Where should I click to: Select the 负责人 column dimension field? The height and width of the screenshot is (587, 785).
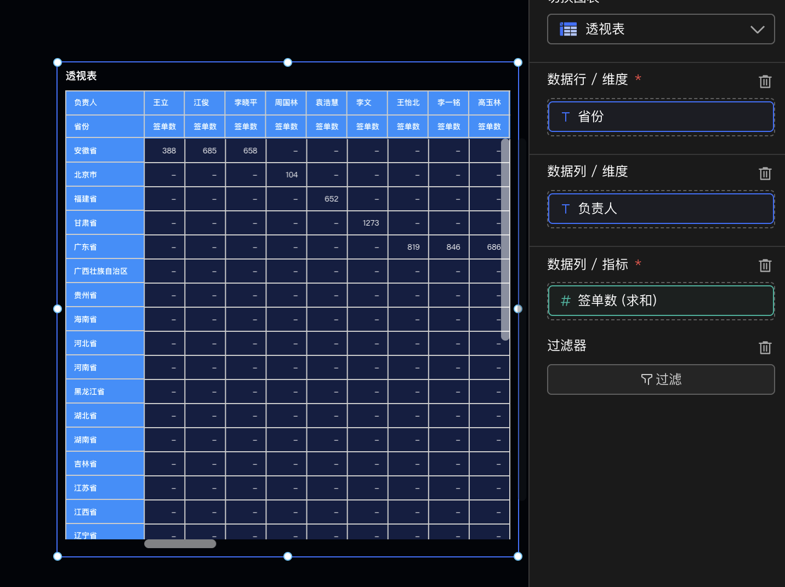coord(661,209)
